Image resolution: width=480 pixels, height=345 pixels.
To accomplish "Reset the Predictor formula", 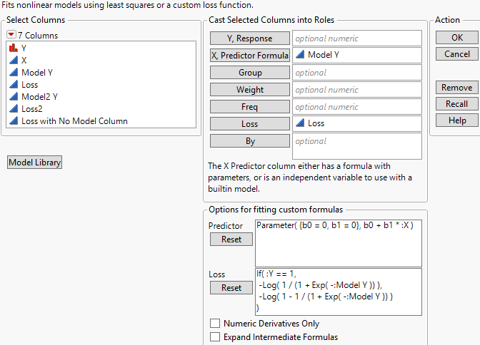I will (x=231, y=240).
